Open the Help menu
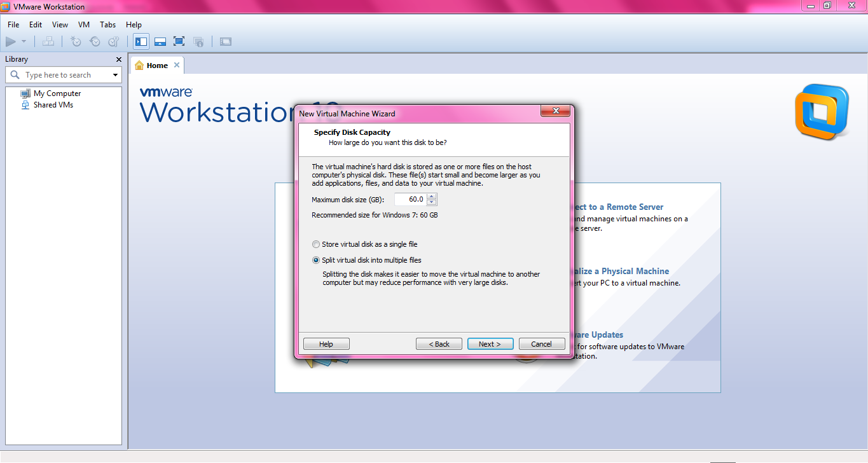This screenshot has height=463, width=868. pyautogui.click(x=134, y=25)
